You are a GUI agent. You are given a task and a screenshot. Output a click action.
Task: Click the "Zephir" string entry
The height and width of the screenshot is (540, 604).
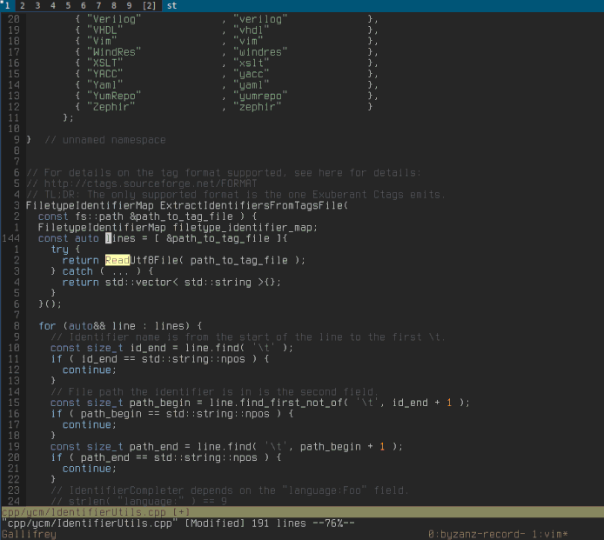[x=111, y=107]
